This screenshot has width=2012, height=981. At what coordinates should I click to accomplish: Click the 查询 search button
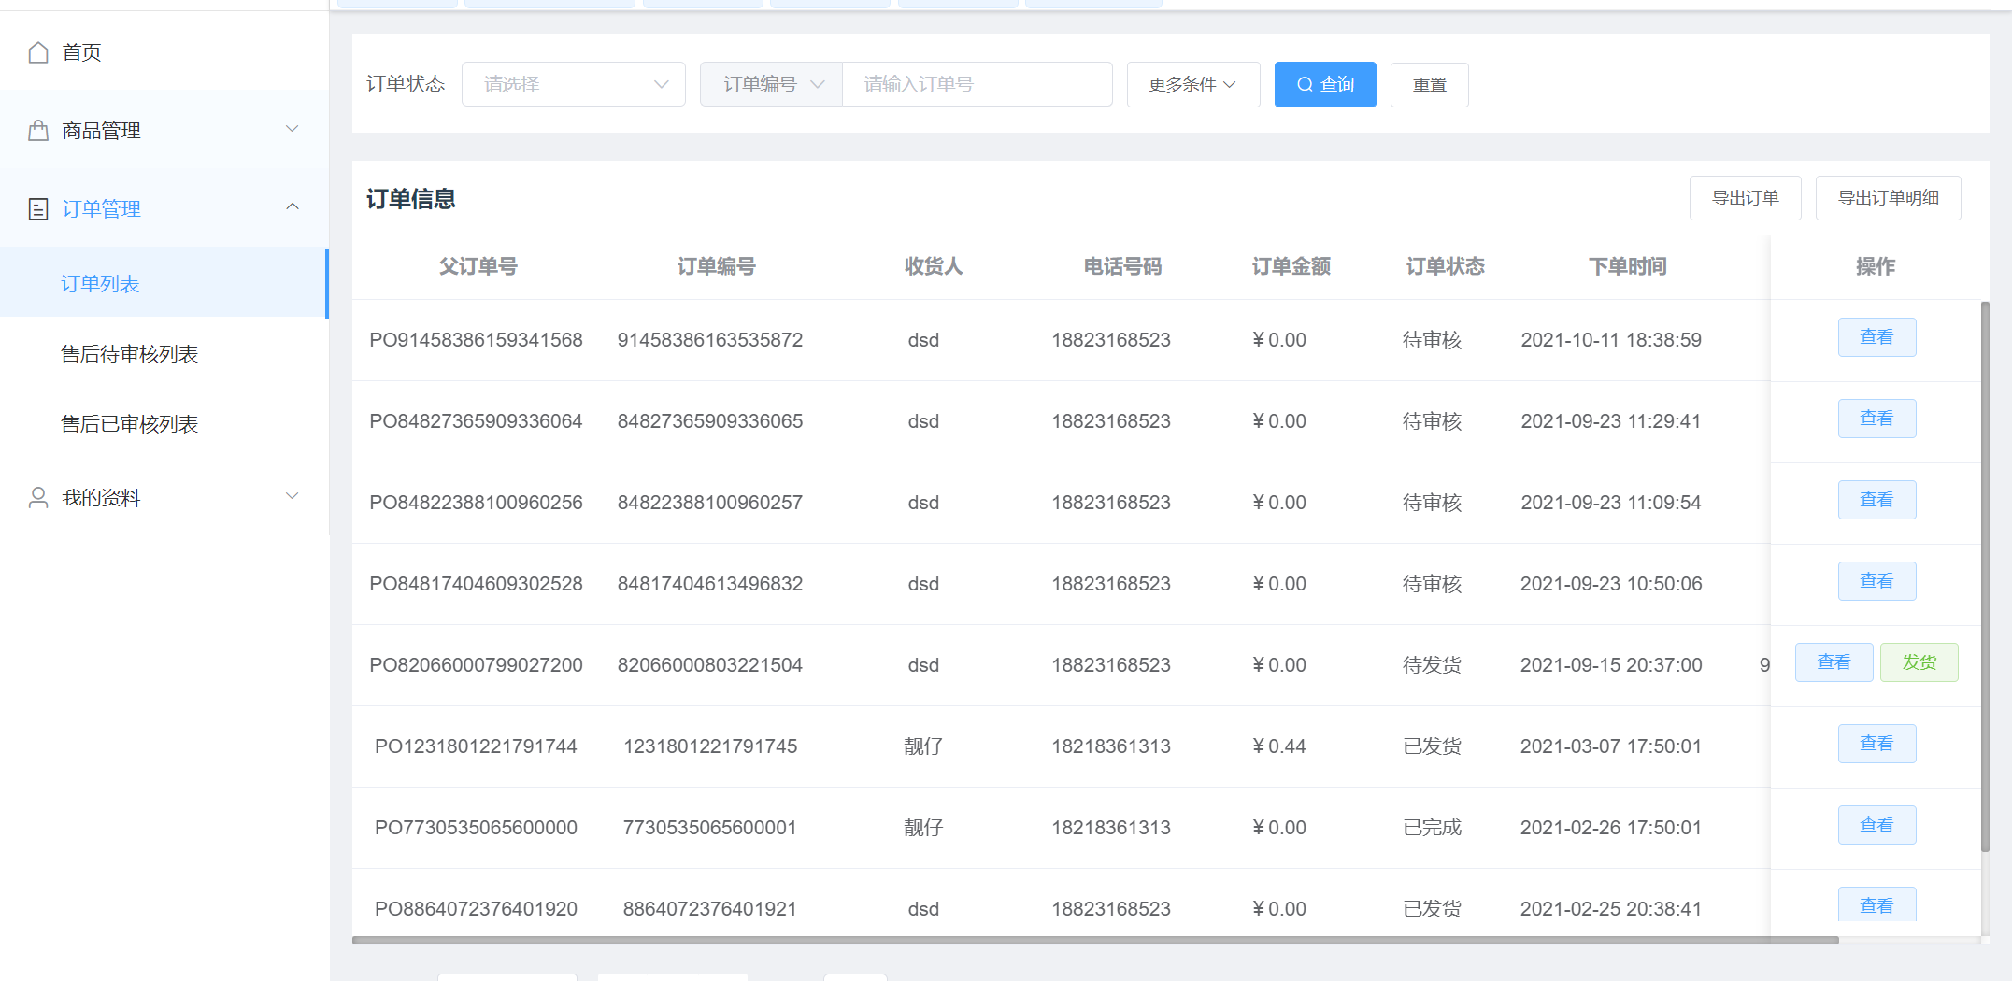pos(1325,85)
